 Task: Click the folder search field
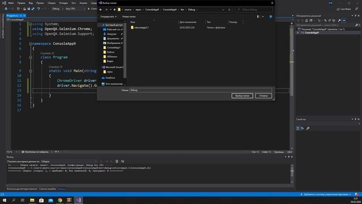coord(254,10)
